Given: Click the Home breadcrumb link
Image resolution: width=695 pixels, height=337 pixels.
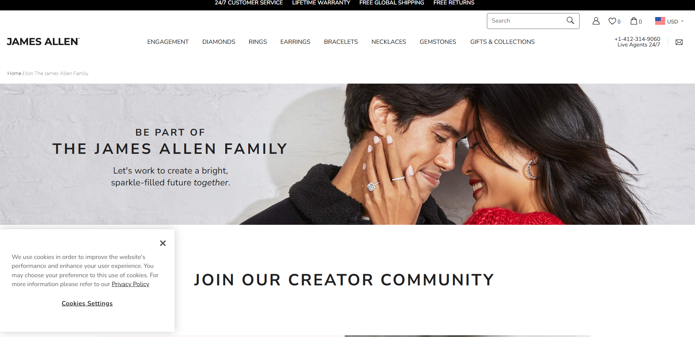Looking at the screenshot, I should point(14,74).
